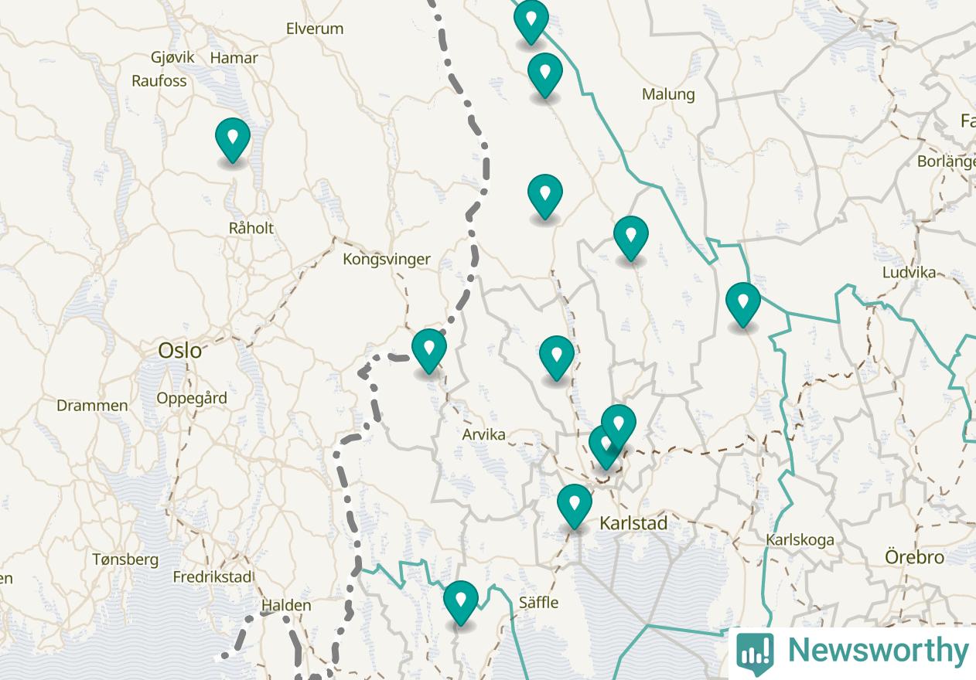
Task: Click the Kongsvinger town label
Action: click(387, 259)
